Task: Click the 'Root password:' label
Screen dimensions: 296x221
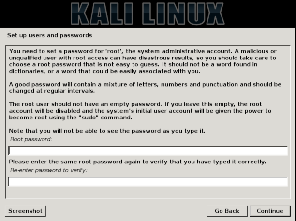Action: pyautogui.click(x=31, y=139)
